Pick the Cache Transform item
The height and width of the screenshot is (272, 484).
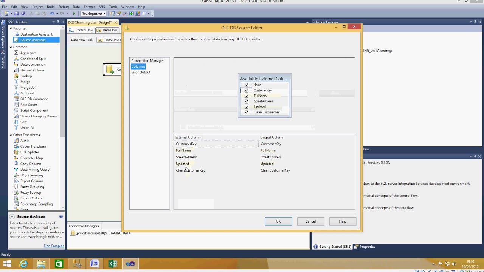tap(33, 147)
